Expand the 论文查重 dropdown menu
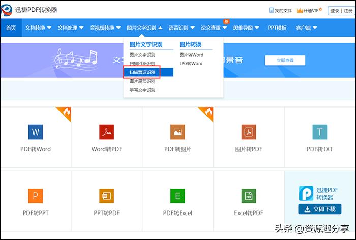356x240 pixels. tap(214, 28)
